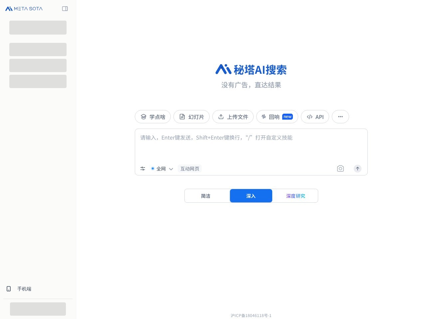Viewport: 426px width, 319px height.
Task: Open the 深度研究 mode selector
Action: pos(295,196)
